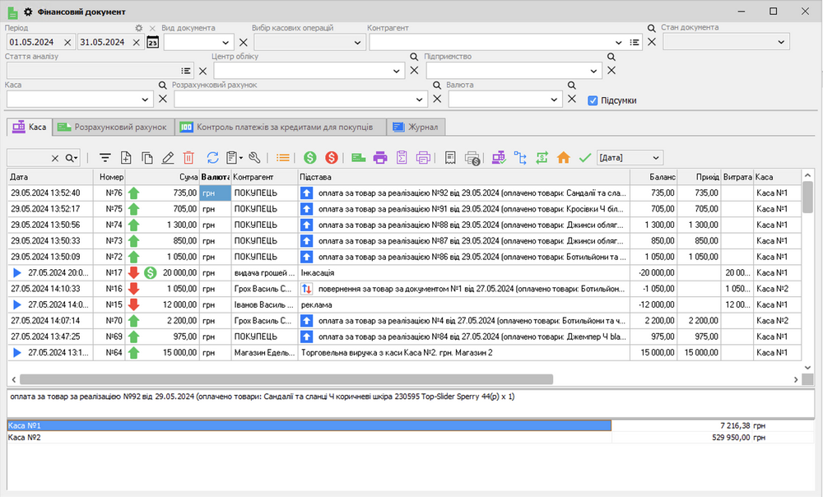The image size is (823, 497).
Task: Toggle the Підсумки checkbox
Action: coord(593,100)
